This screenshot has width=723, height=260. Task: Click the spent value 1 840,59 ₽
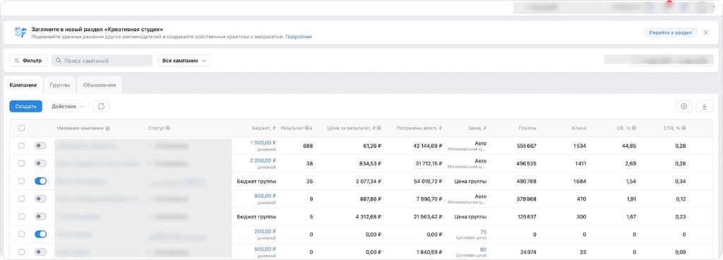coord(429,252)
